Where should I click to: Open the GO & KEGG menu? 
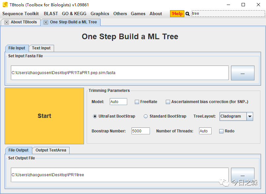pos(74,14)
